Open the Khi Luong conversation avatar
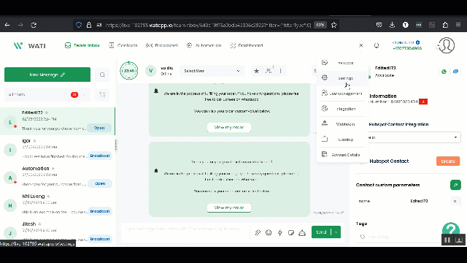The height and width of the screenshot is (263, 467). point(10,205)
